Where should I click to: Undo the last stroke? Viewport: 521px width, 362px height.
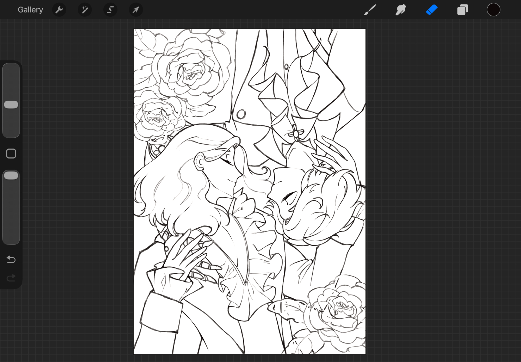(x=11, y=259)
